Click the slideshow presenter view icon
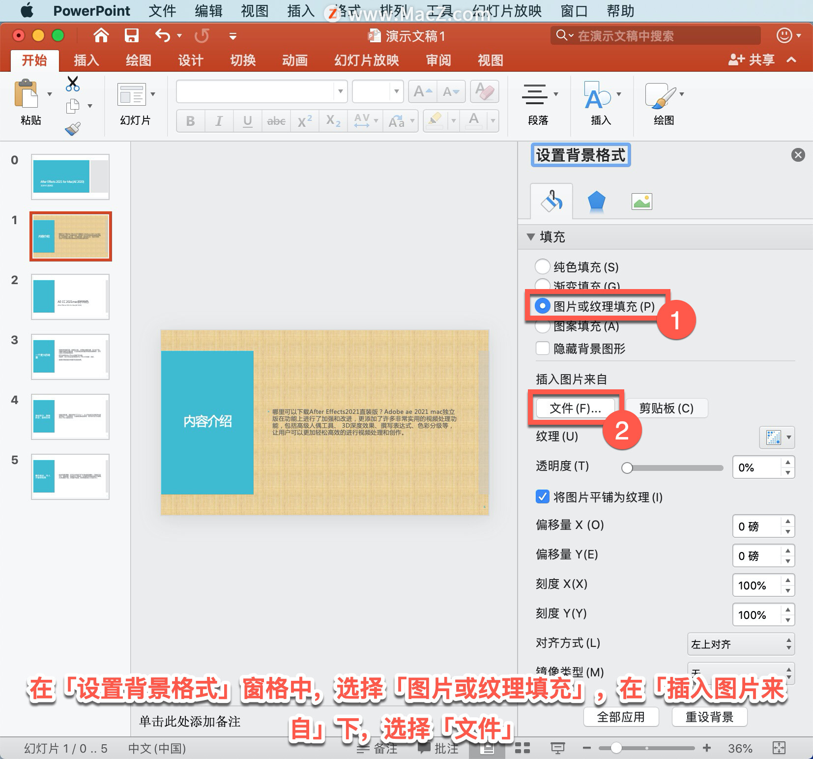 (x=557, y=748)
